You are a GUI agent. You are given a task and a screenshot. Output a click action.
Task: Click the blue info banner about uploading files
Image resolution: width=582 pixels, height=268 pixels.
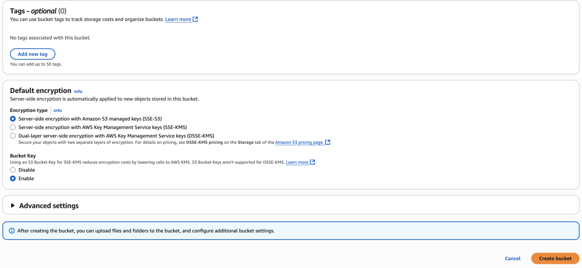point(291,230)
